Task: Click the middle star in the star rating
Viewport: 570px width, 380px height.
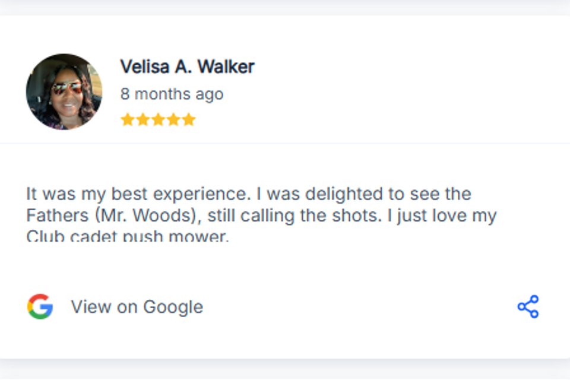Action: pos(158,119)
